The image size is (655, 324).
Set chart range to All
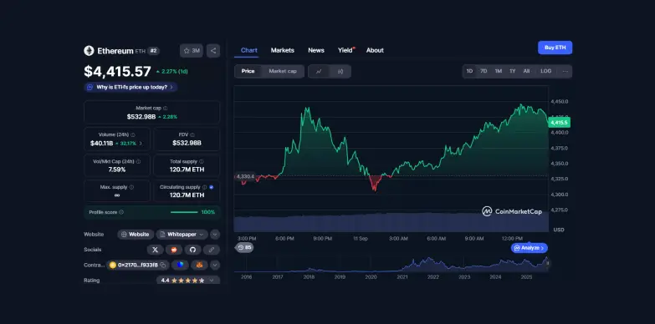(526, 71)
